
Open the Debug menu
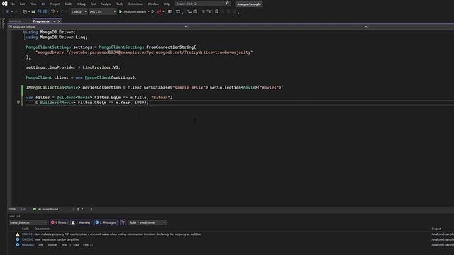(x=81, y=4)
